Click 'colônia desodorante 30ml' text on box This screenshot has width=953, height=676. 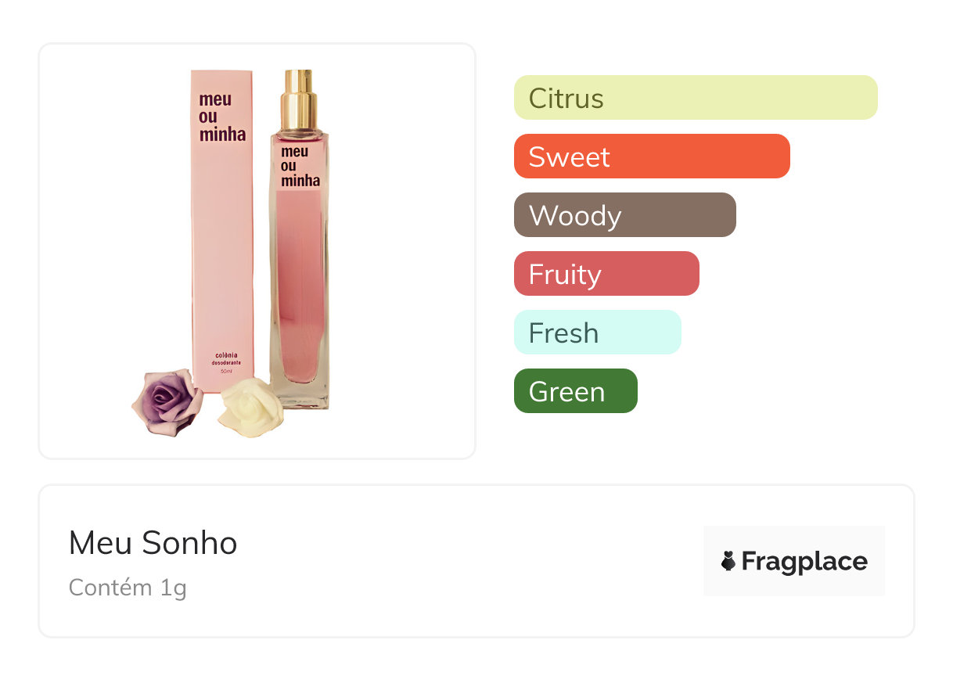pos(222,362)
